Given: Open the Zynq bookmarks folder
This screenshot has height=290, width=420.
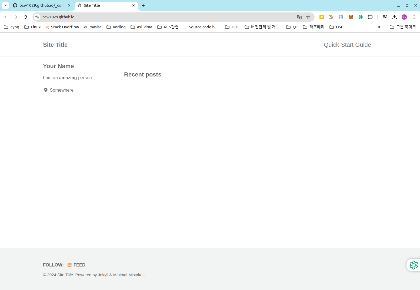Looking at the screenshot, I should tap(11, 27).
